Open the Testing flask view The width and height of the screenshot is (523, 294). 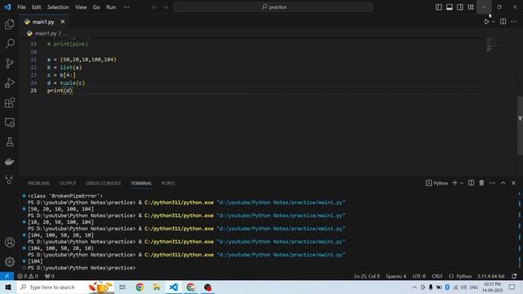(x=10, y=142)
